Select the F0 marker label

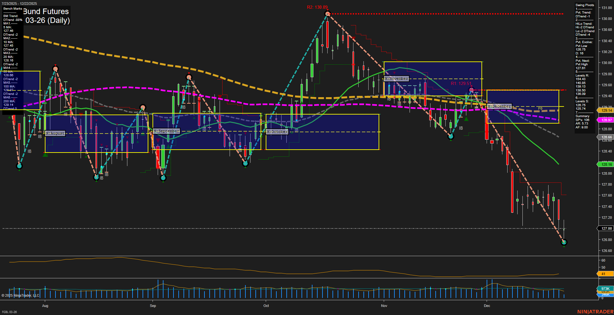pyautogui.click(x=540, y=108)
